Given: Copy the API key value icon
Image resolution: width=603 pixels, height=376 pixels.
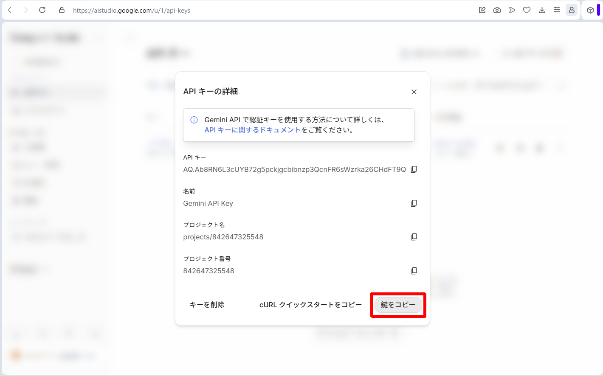Looking at the screenshot, I should (x=414, y=169).
